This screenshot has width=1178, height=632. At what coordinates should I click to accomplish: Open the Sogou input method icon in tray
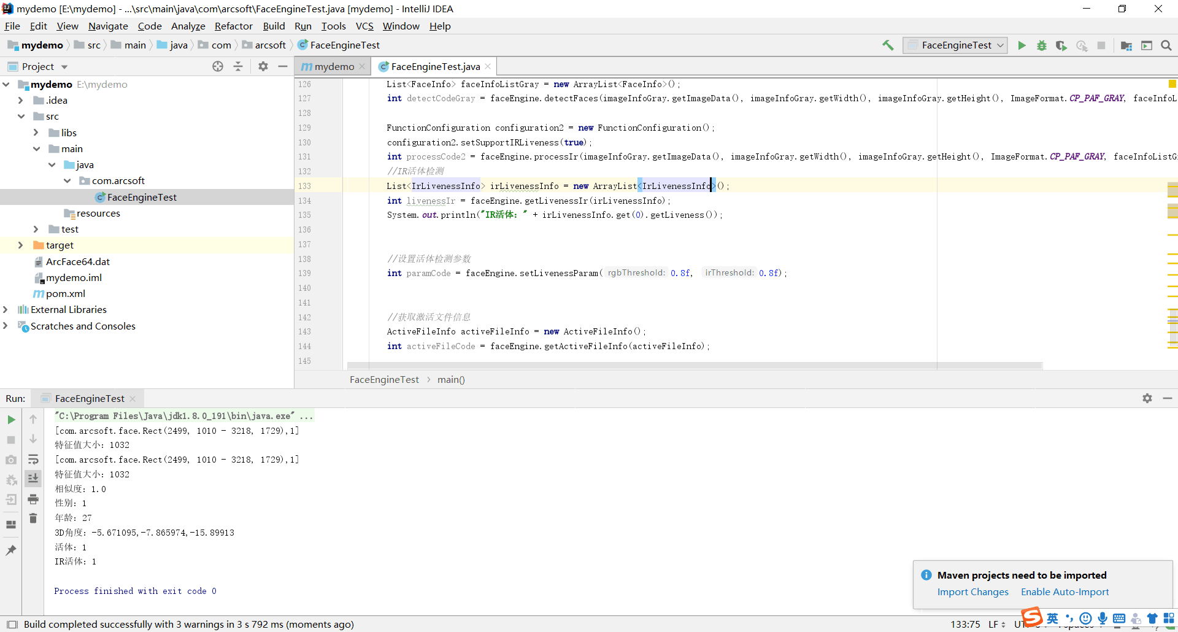pyautogui.click(x=1031, y=619)
